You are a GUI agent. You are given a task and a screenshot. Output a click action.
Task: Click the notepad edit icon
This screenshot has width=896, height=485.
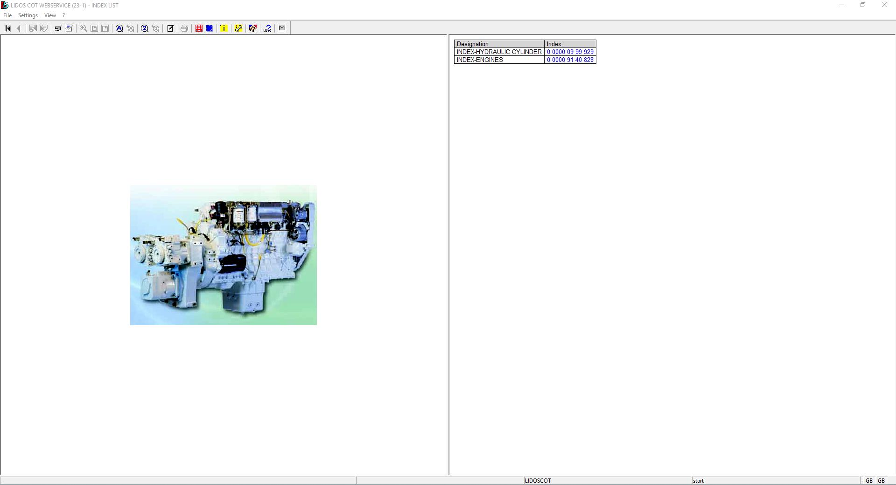170,28
